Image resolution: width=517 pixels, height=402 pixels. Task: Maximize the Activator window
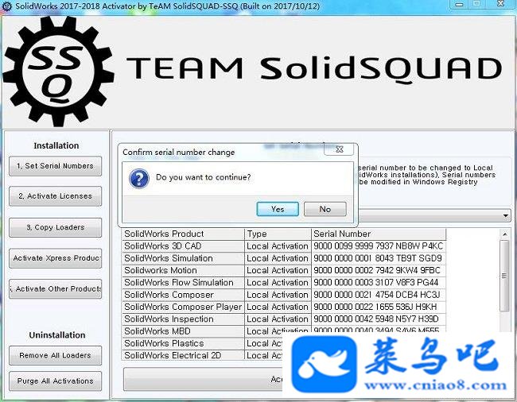pyautogui.click(x=476, y=4)
